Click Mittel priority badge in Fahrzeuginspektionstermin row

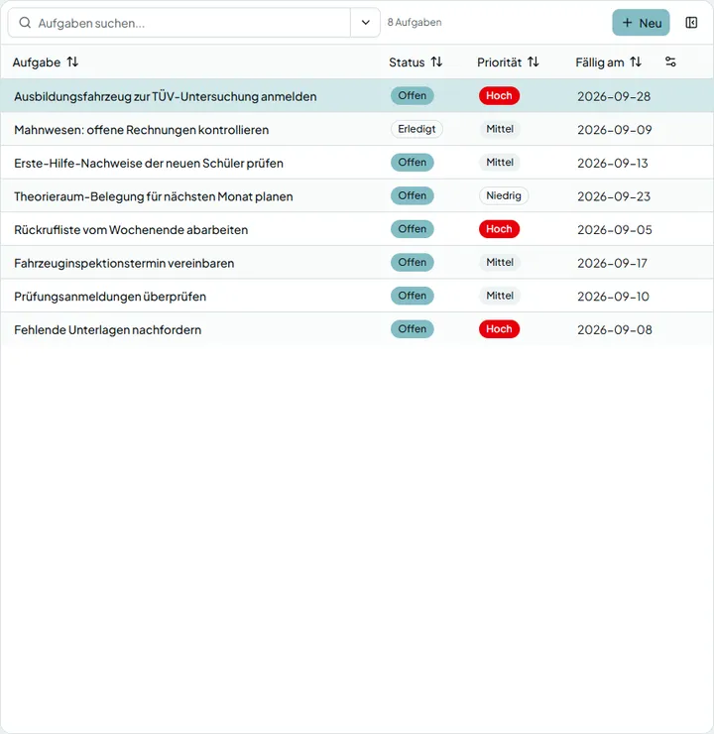click(x=500, y=263)
